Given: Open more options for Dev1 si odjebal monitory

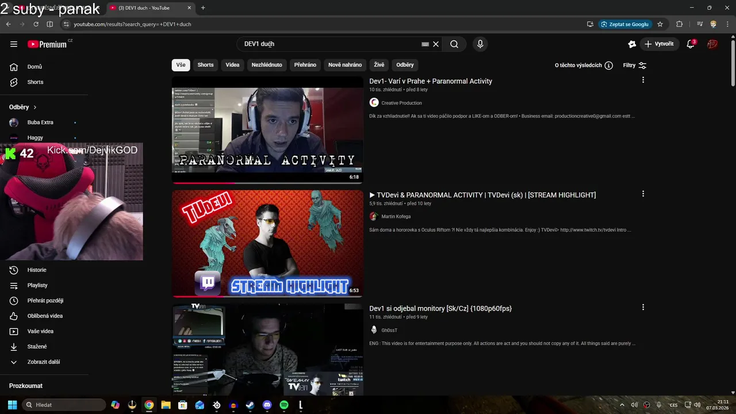Looking at the screenshot, I should click(x=643, y=308).
